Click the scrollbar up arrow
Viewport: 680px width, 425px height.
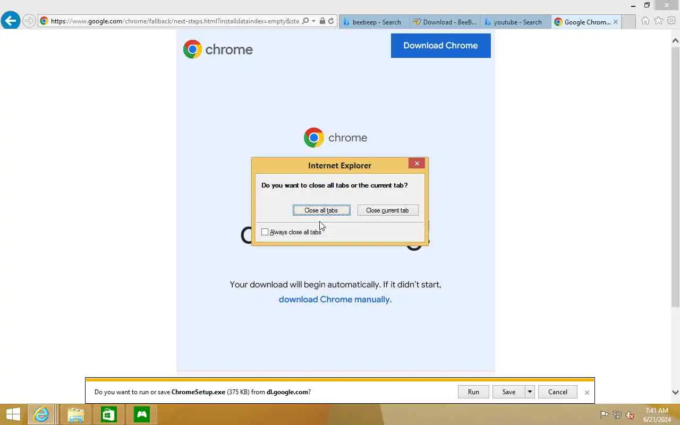pos(675,40)
